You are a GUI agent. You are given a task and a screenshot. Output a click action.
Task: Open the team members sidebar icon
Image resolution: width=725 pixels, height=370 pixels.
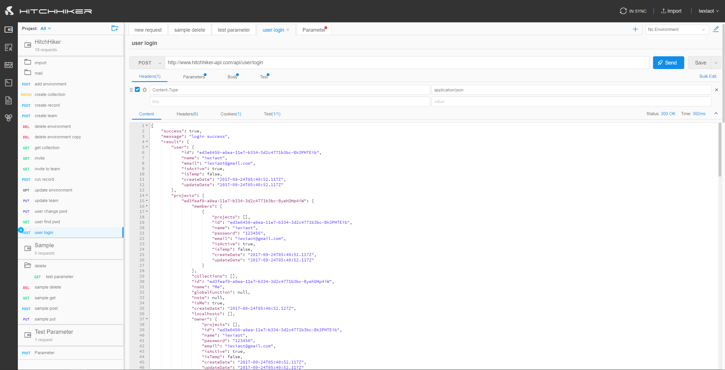(9, 47)
